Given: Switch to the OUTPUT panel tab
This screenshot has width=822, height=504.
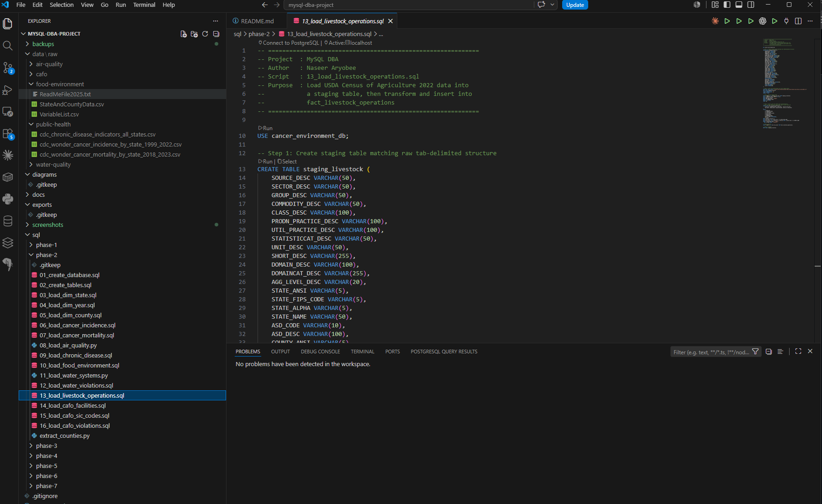Looking at the screenshot, I should 280,352.
